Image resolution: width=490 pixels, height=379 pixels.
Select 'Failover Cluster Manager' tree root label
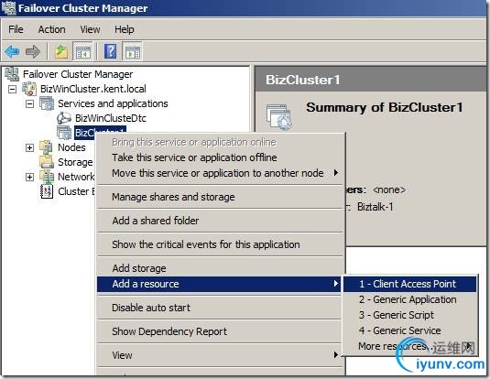78,74
